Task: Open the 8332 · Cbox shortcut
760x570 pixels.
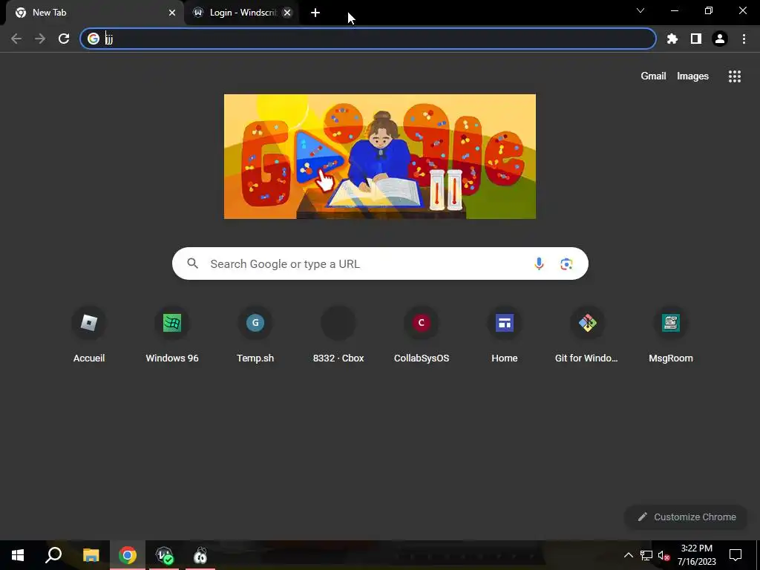Action: [x=338, y=335]
